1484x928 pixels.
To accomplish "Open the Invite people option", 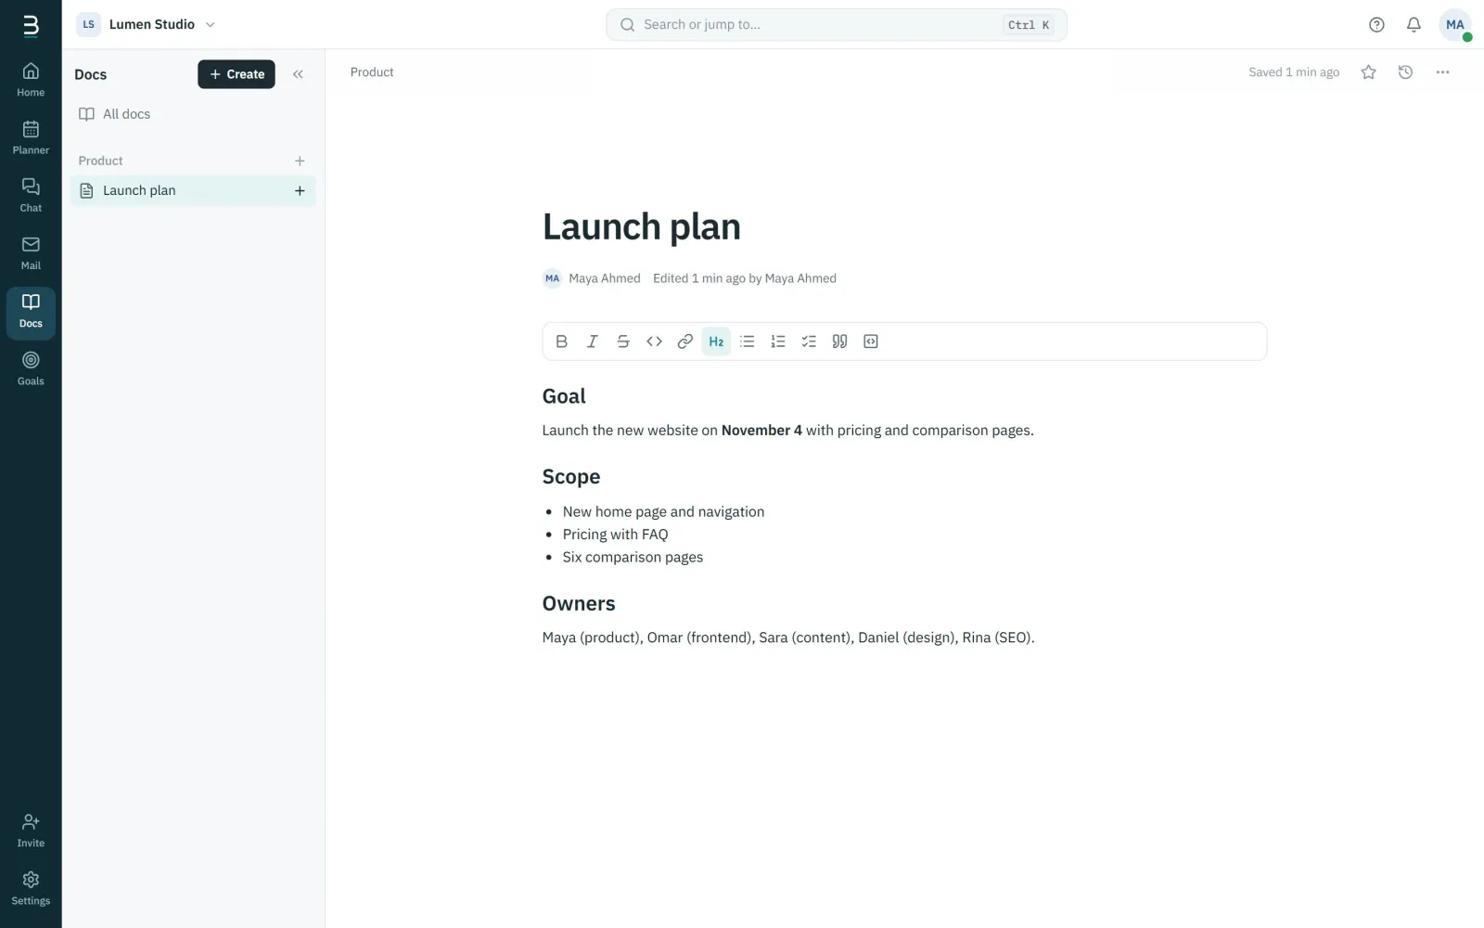I will click(x=31, y=831).
